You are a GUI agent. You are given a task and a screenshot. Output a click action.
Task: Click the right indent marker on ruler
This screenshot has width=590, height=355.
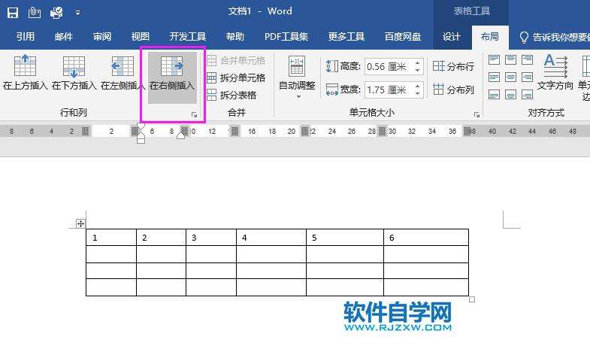tap(181, 135)
